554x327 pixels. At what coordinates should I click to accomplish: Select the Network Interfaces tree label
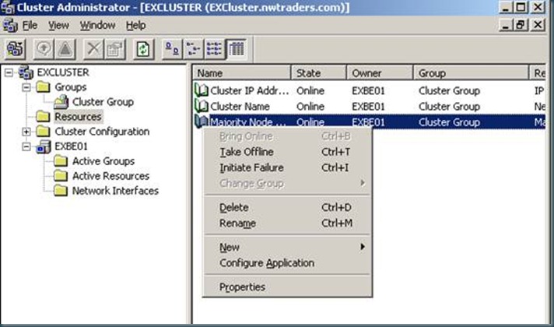coord(115,191)
